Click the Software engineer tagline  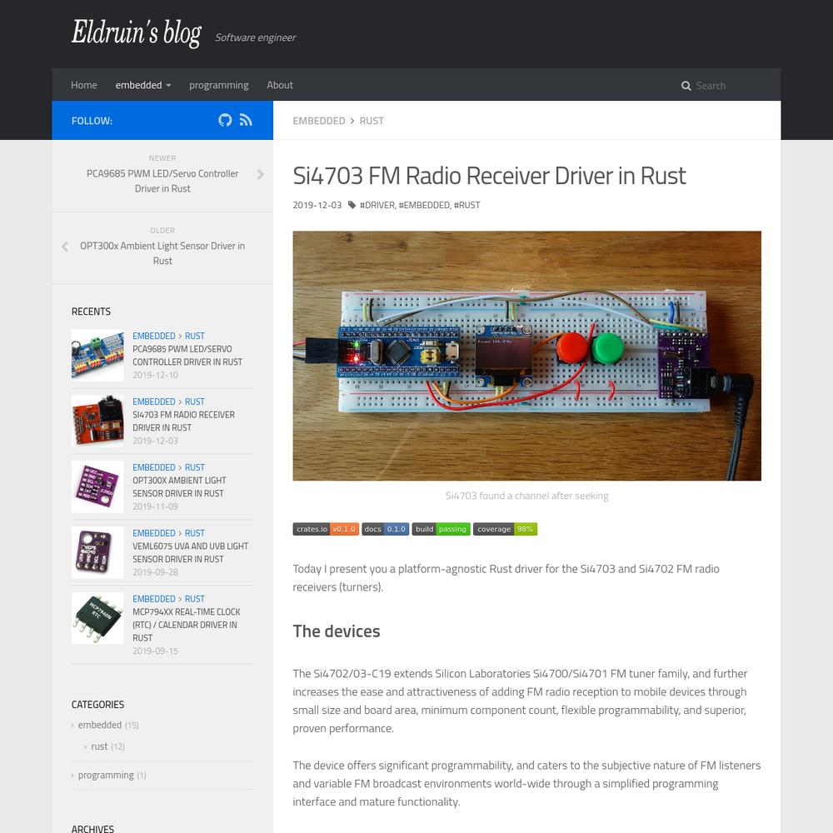(x=256, y=37)
